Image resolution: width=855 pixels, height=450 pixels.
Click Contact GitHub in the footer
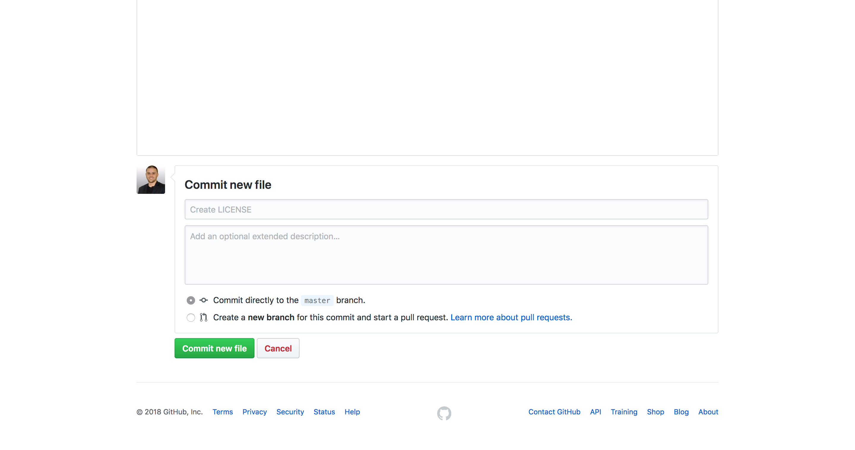point(554,412)
